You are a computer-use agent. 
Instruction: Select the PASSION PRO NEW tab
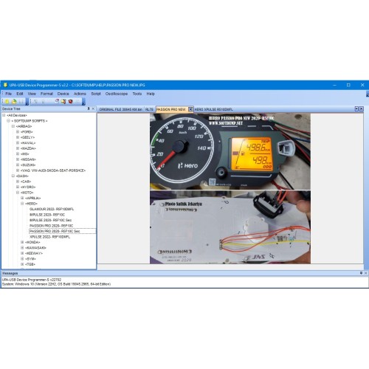171,109
